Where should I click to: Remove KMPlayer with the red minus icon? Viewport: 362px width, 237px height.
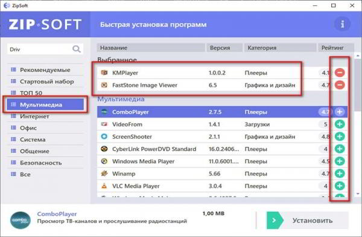click(x=340, y=72)
